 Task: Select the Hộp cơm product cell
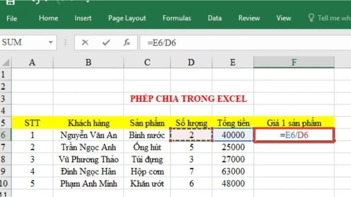(147, 171)
